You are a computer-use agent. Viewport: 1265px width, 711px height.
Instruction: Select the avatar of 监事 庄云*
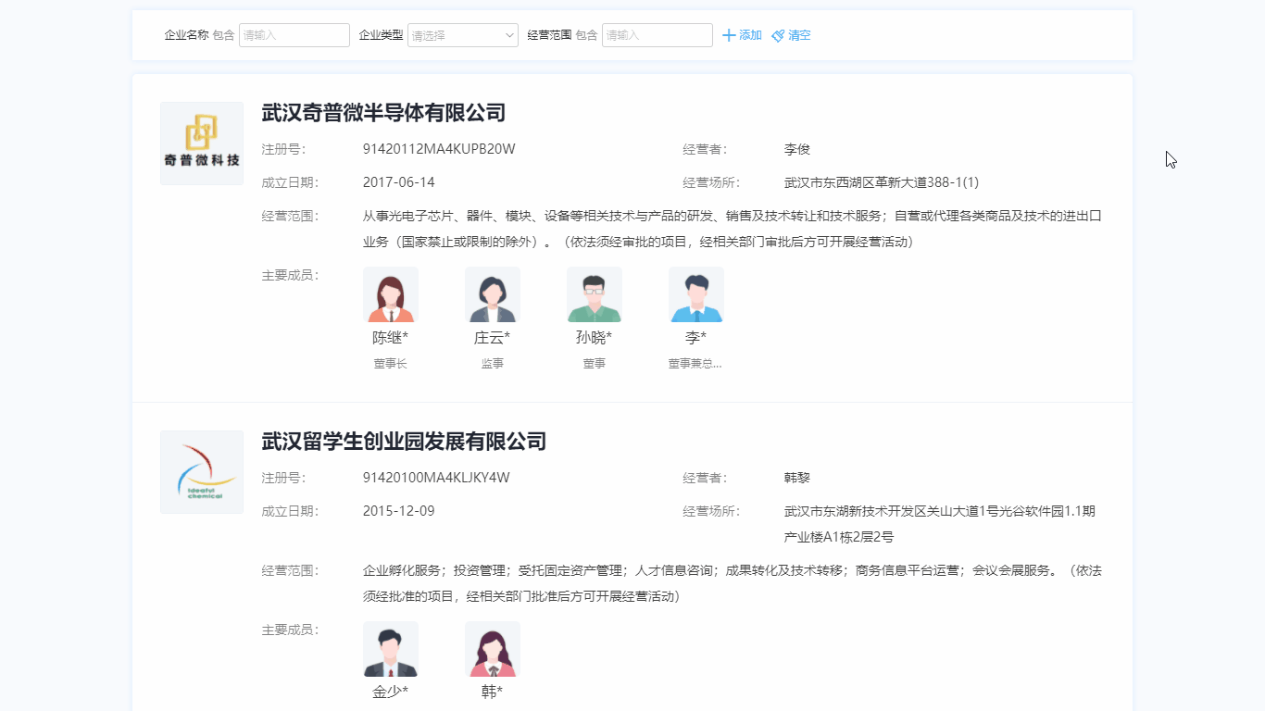[x=492, y=293]
